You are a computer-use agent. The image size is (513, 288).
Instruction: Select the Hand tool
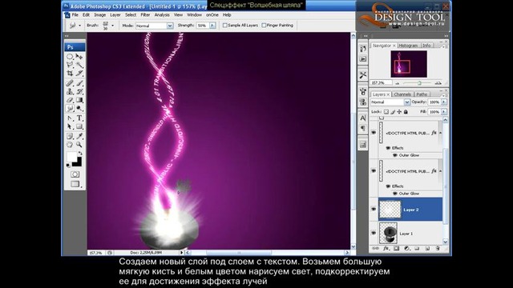70,144
